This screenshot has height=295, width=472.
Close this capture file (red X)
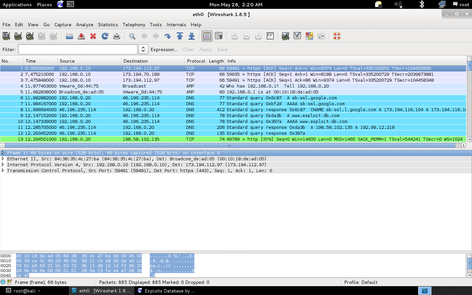coord(93,36)
